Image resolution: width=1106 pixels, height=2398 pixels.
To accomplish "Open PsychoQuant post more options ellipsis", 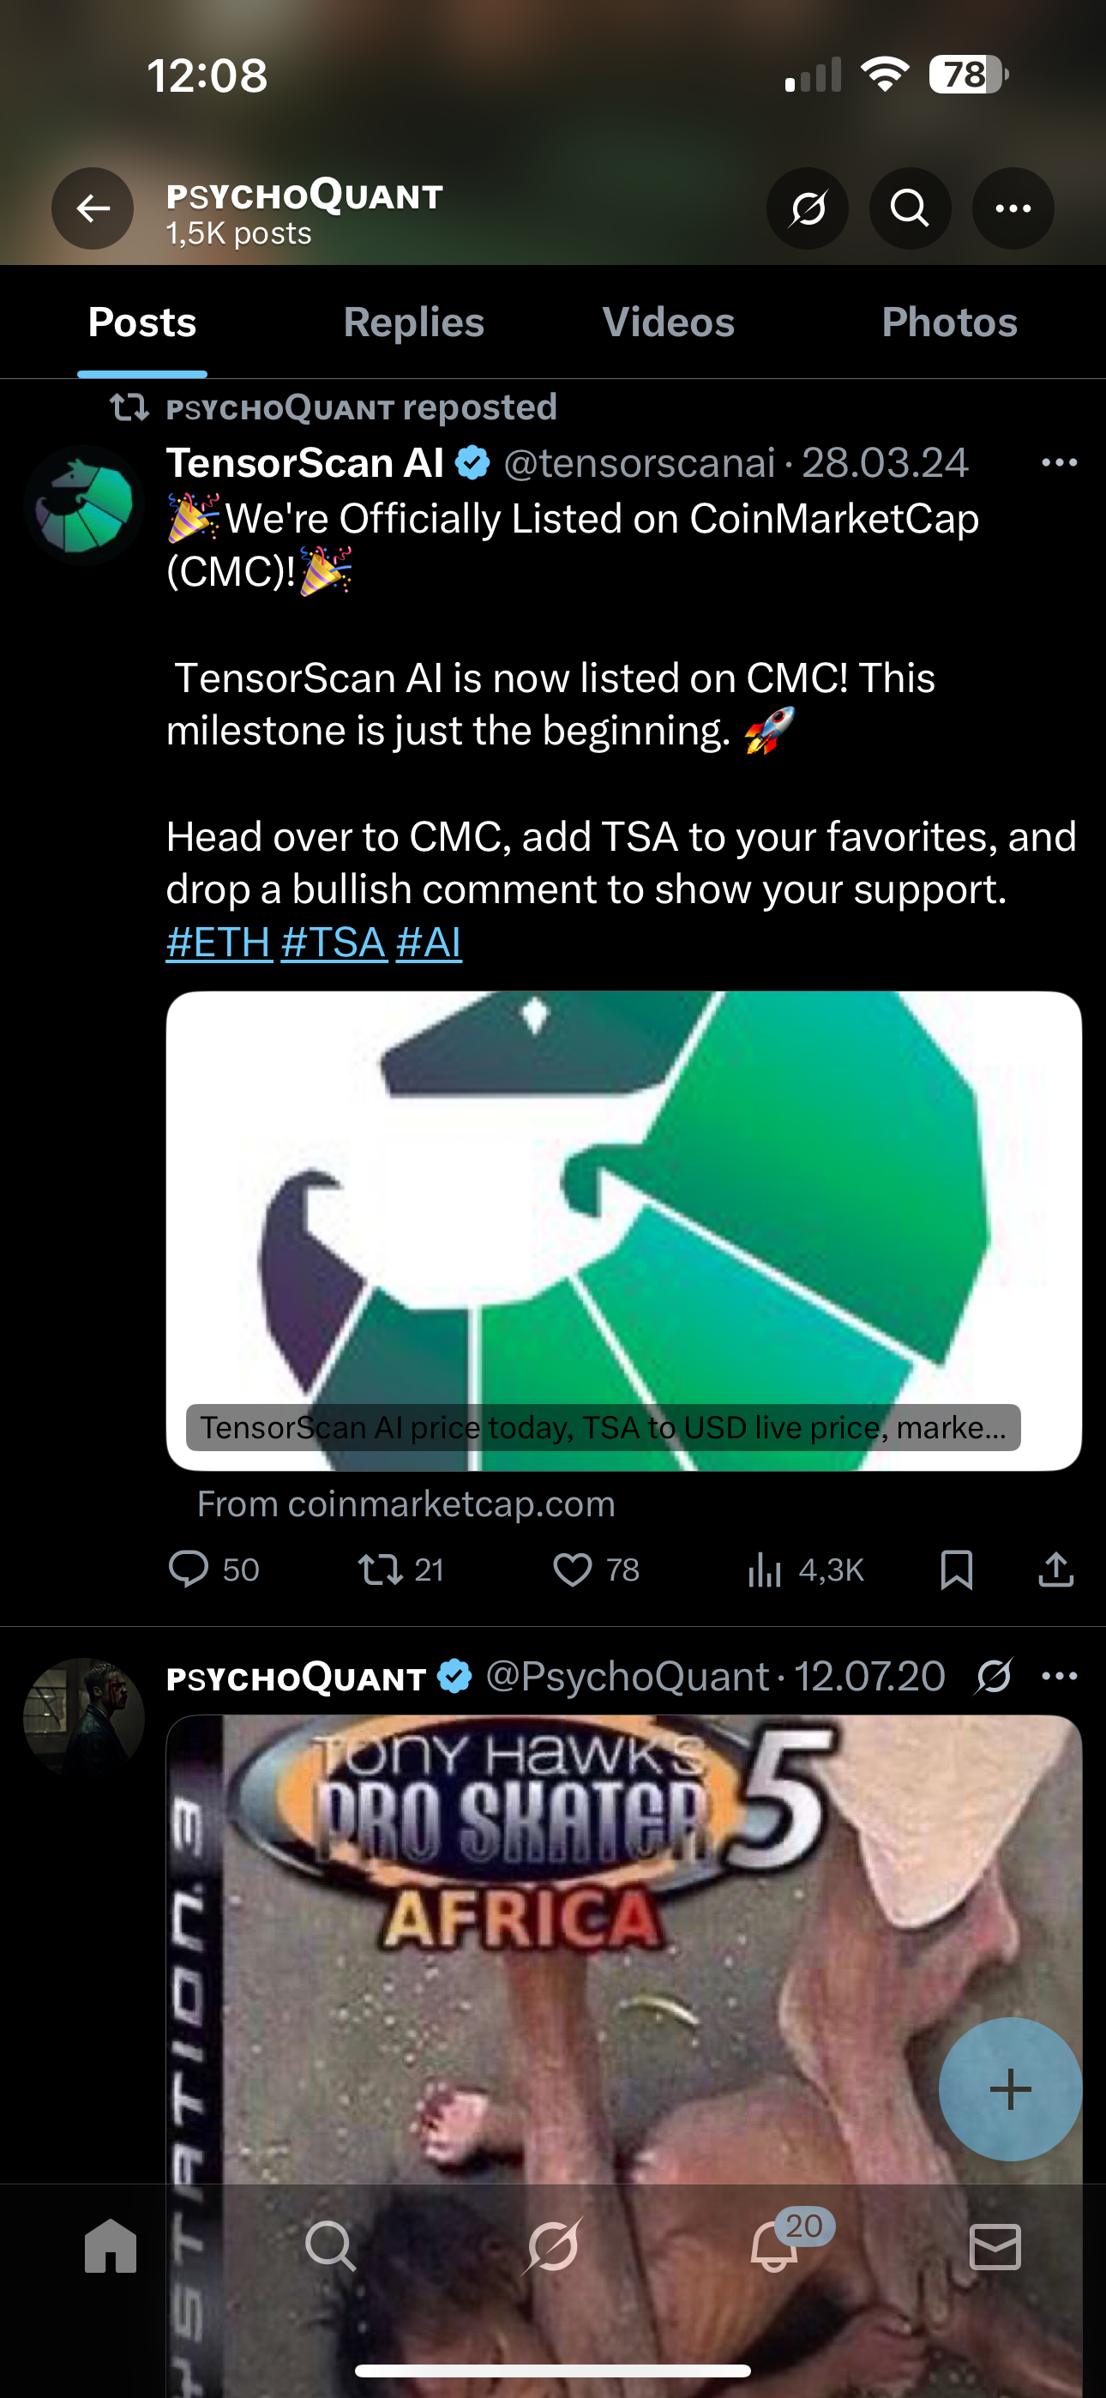I will tap(1059, 1677).
